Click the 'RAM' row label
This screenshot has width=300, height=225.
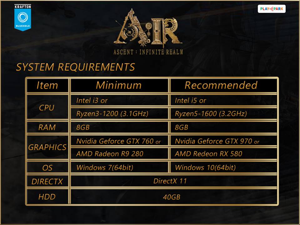(47, 127)
